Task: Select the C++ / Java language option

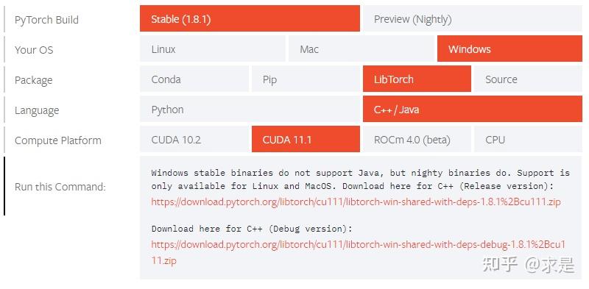Action: click(473, 110)
